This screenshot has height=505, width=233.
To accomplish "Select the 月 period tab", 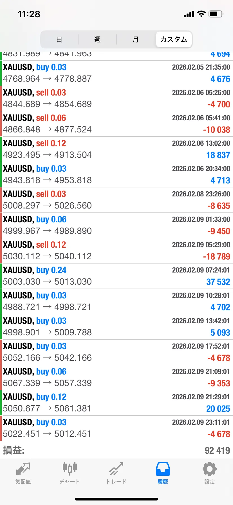I will [x=136, y=39].
